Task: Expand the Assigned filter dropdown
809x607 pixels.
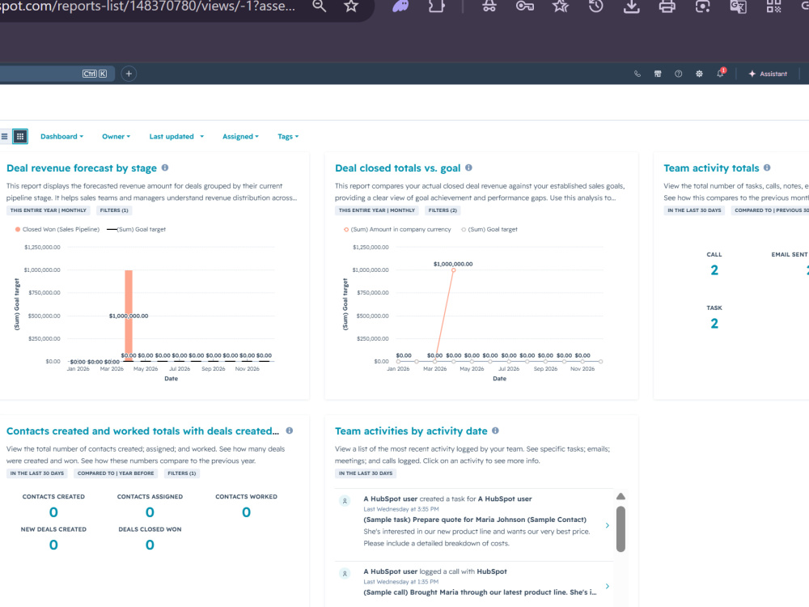Action: pyautogui.click(x=240, y=136)
